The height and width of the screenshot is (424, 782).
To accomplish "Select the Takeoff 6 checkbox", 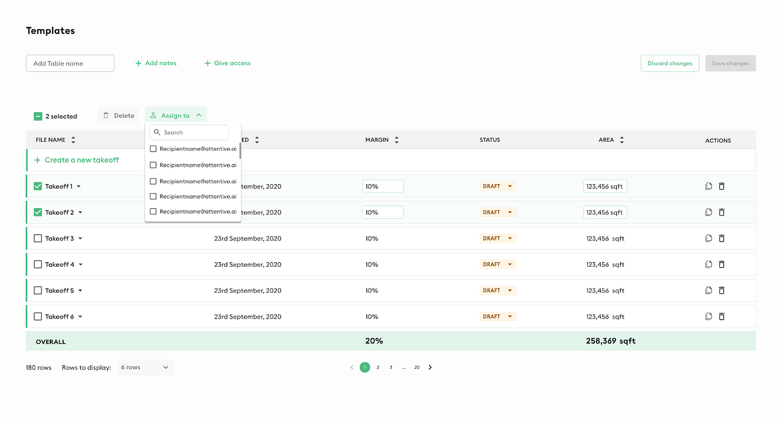I will tap(38, 316).
